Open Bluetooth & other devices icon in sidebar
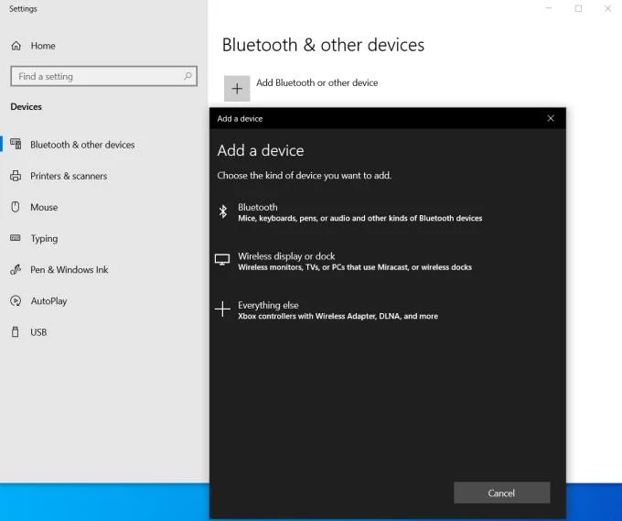The width and height of the screenshot is (622, 521). click(16, 144)
